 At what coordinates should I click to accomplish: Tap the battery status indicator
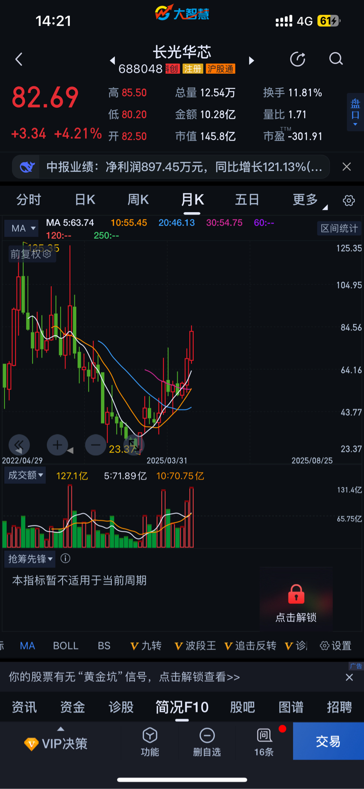coord(328,21)
